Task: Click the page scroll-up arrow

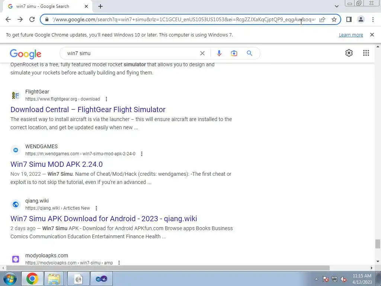Action: coord(378,47)
